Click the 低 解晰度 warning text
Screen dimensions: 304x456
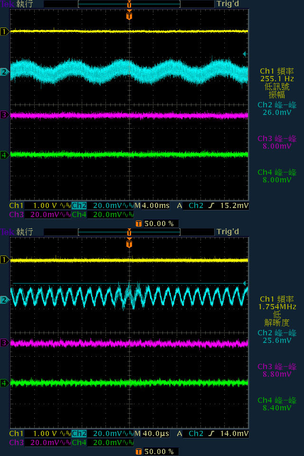coord(277,319)
